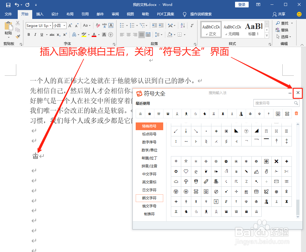
Task: Select the bullet list icon
Action: (x=122, y=25)
